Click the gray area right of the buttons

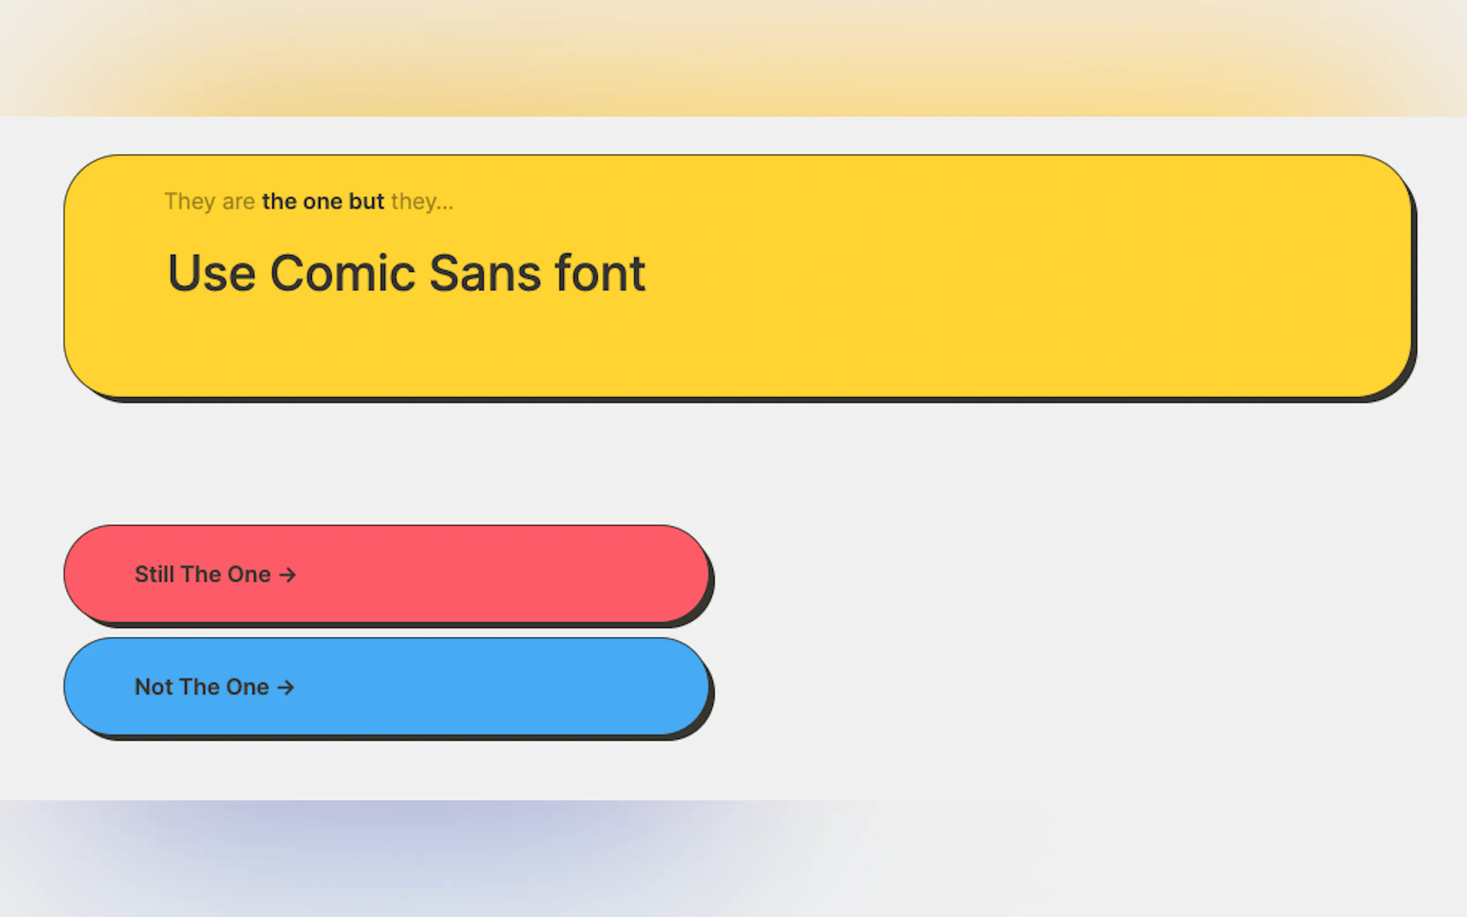tap(1062, 631)
